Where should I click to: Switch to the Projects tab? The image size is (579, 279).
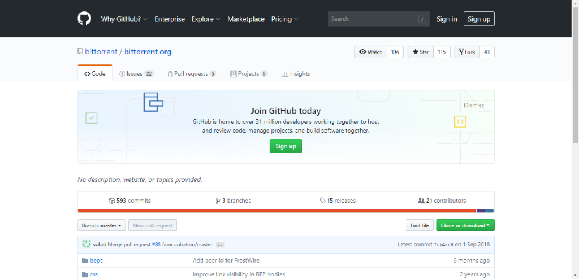click(249, 73)
